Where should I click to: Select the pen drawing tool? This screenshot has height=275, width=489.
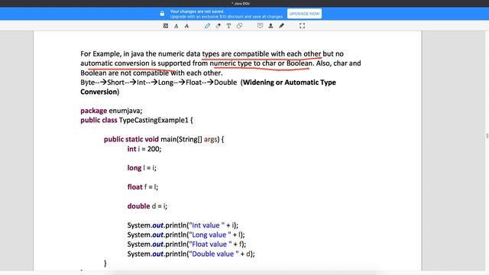[x=207, y=26]
